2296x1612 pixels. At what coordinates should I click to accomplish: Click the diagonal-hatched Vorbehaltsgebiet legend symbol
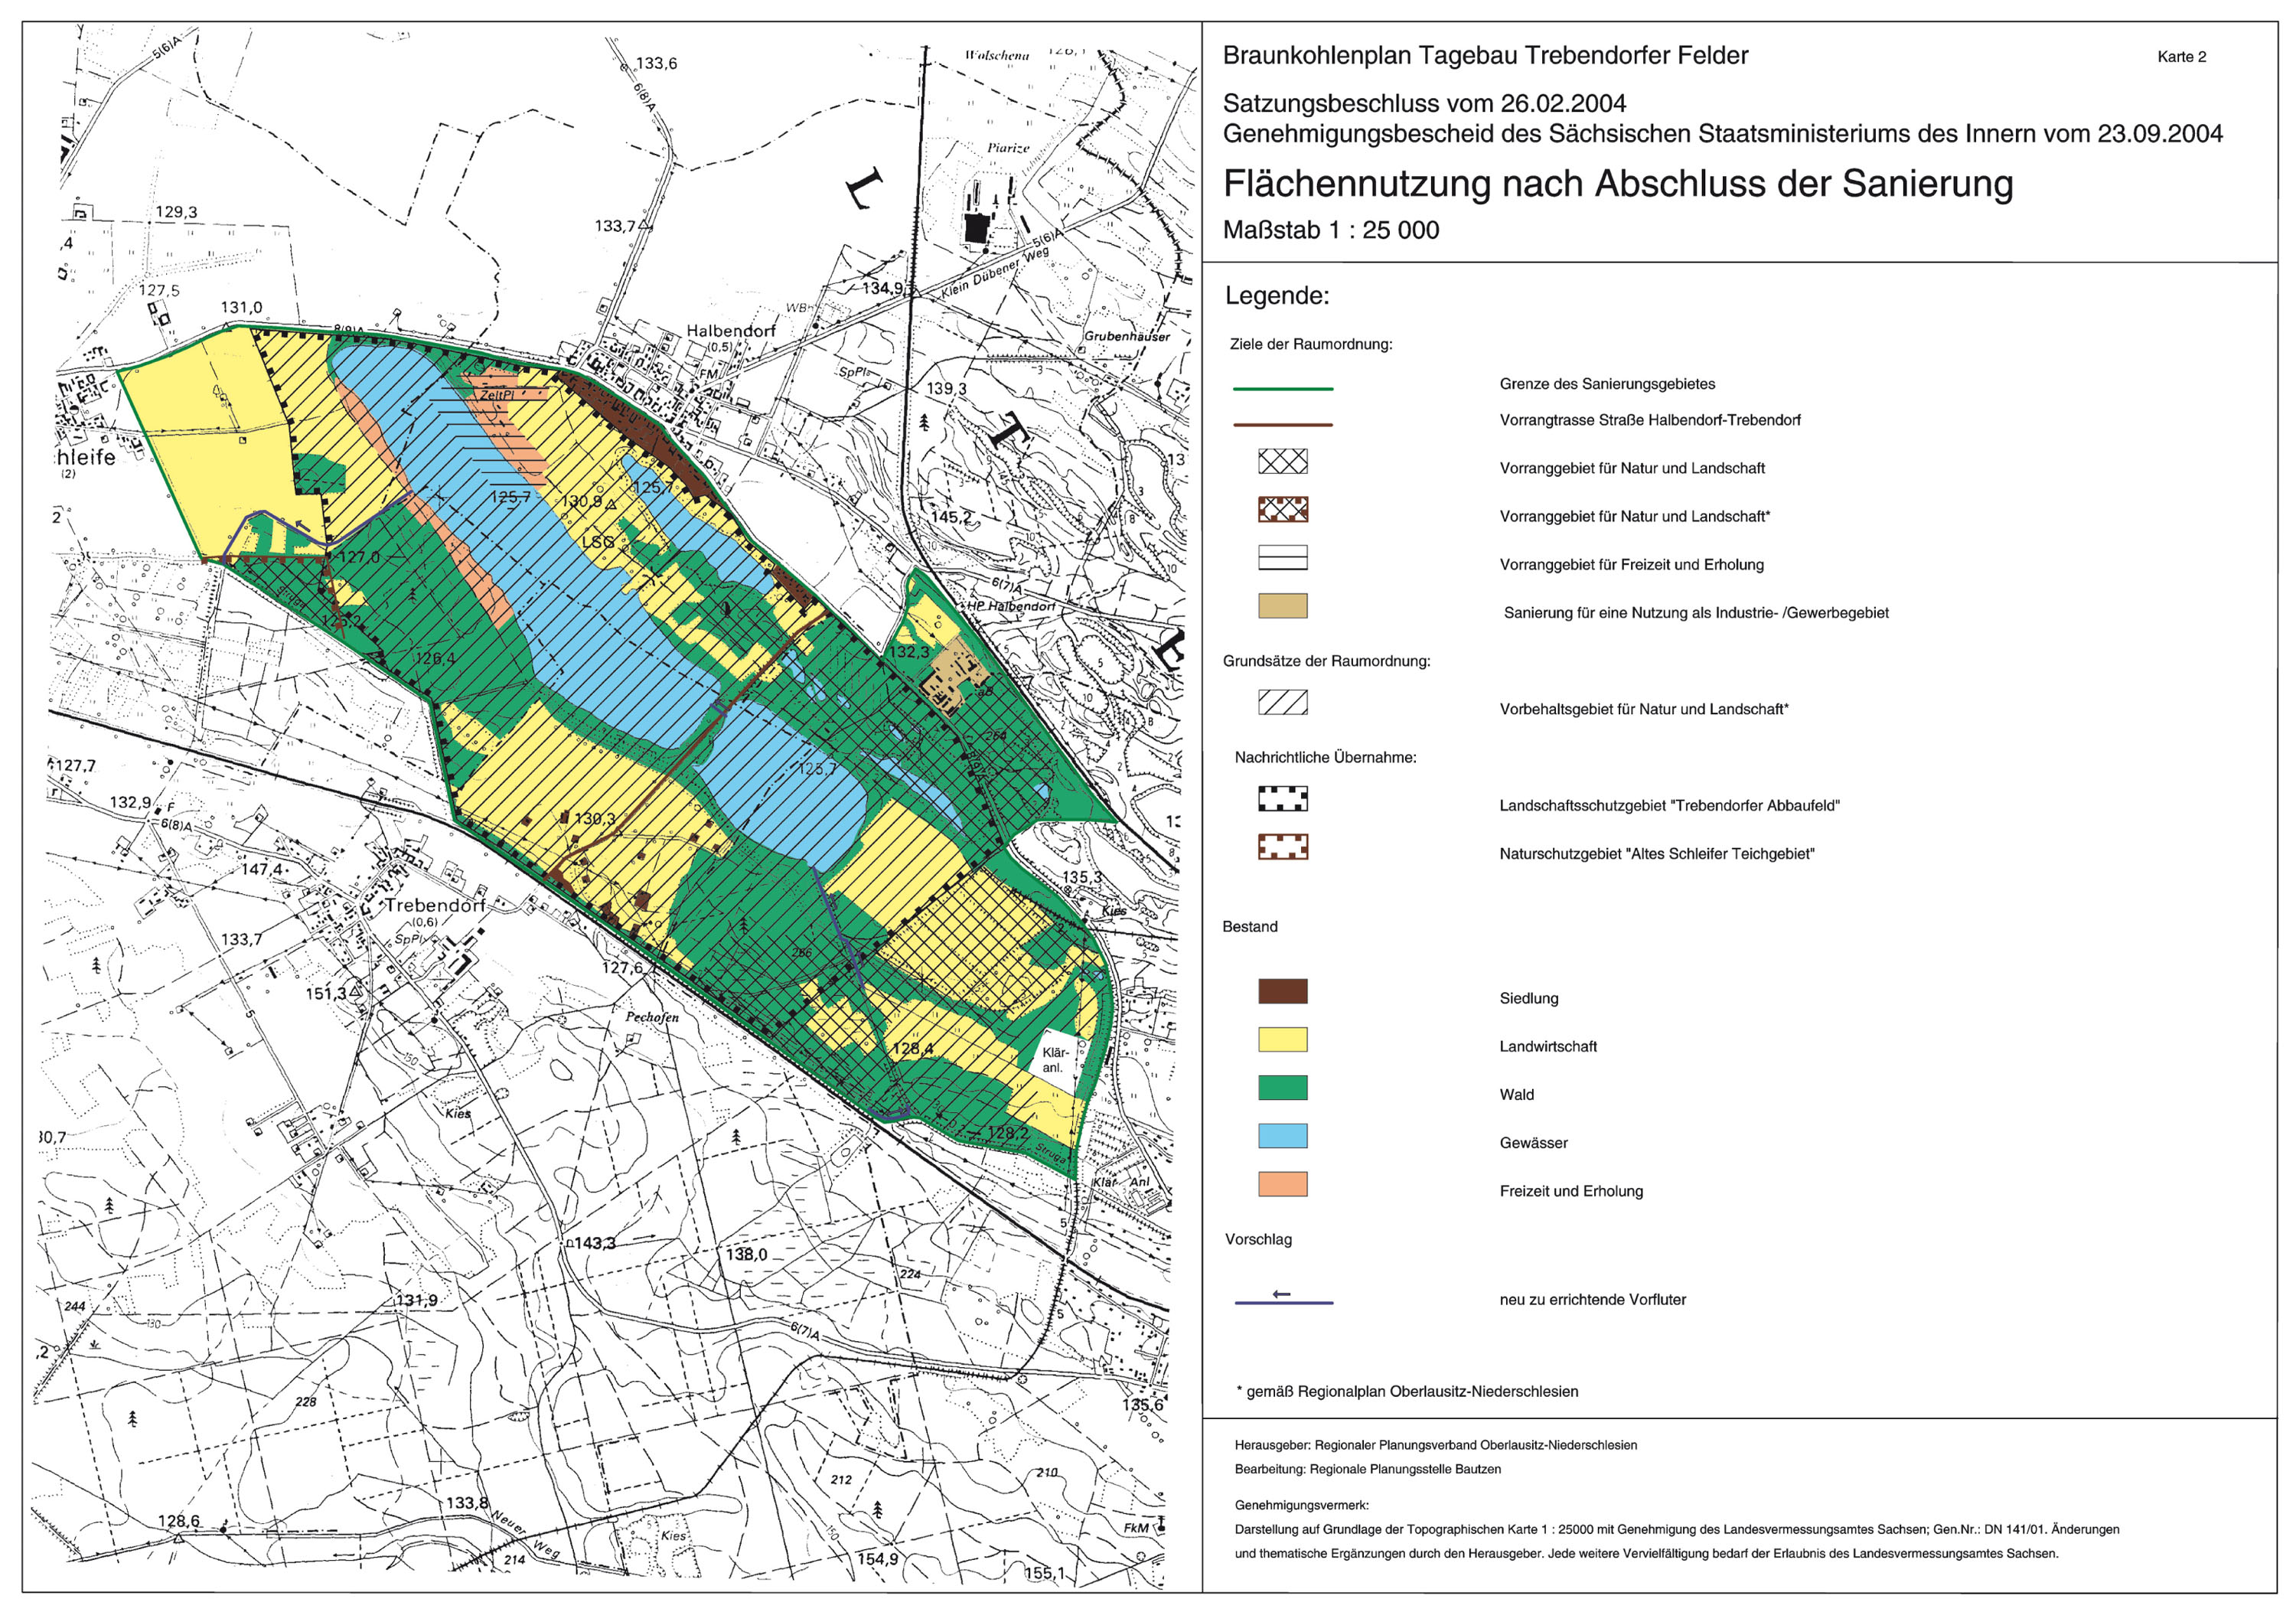(x=1282, y=702)
